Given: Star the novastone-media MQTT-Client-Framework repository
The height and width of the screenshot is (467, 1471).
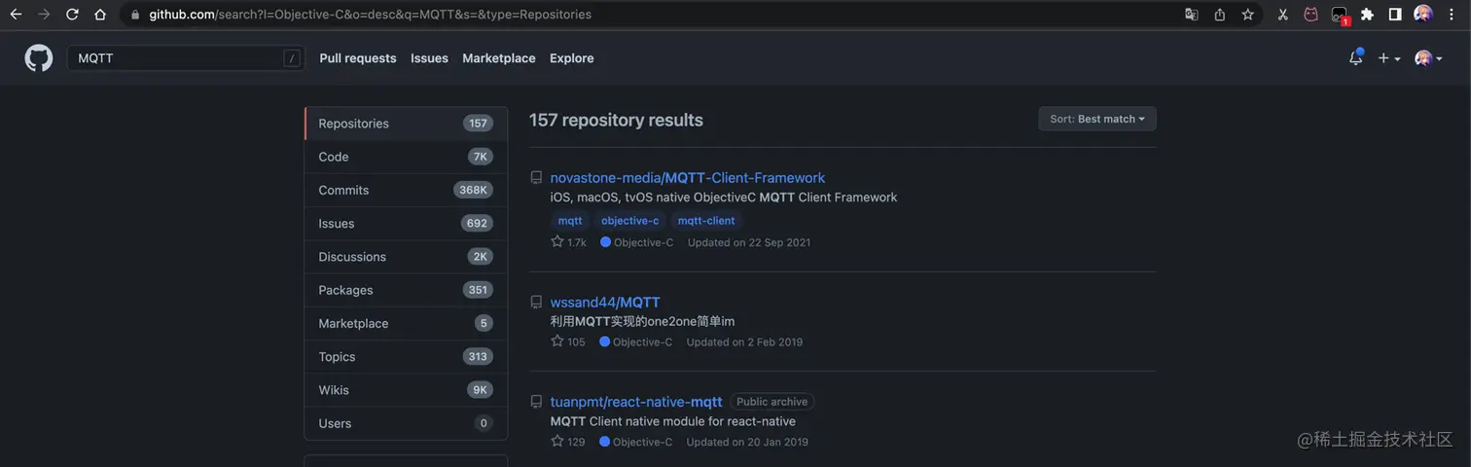Looking at the screenshot, I should [557, 242].
